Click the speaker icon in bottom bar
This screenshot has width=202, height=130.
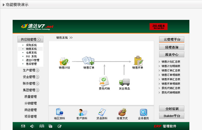(x=32, y=126)
